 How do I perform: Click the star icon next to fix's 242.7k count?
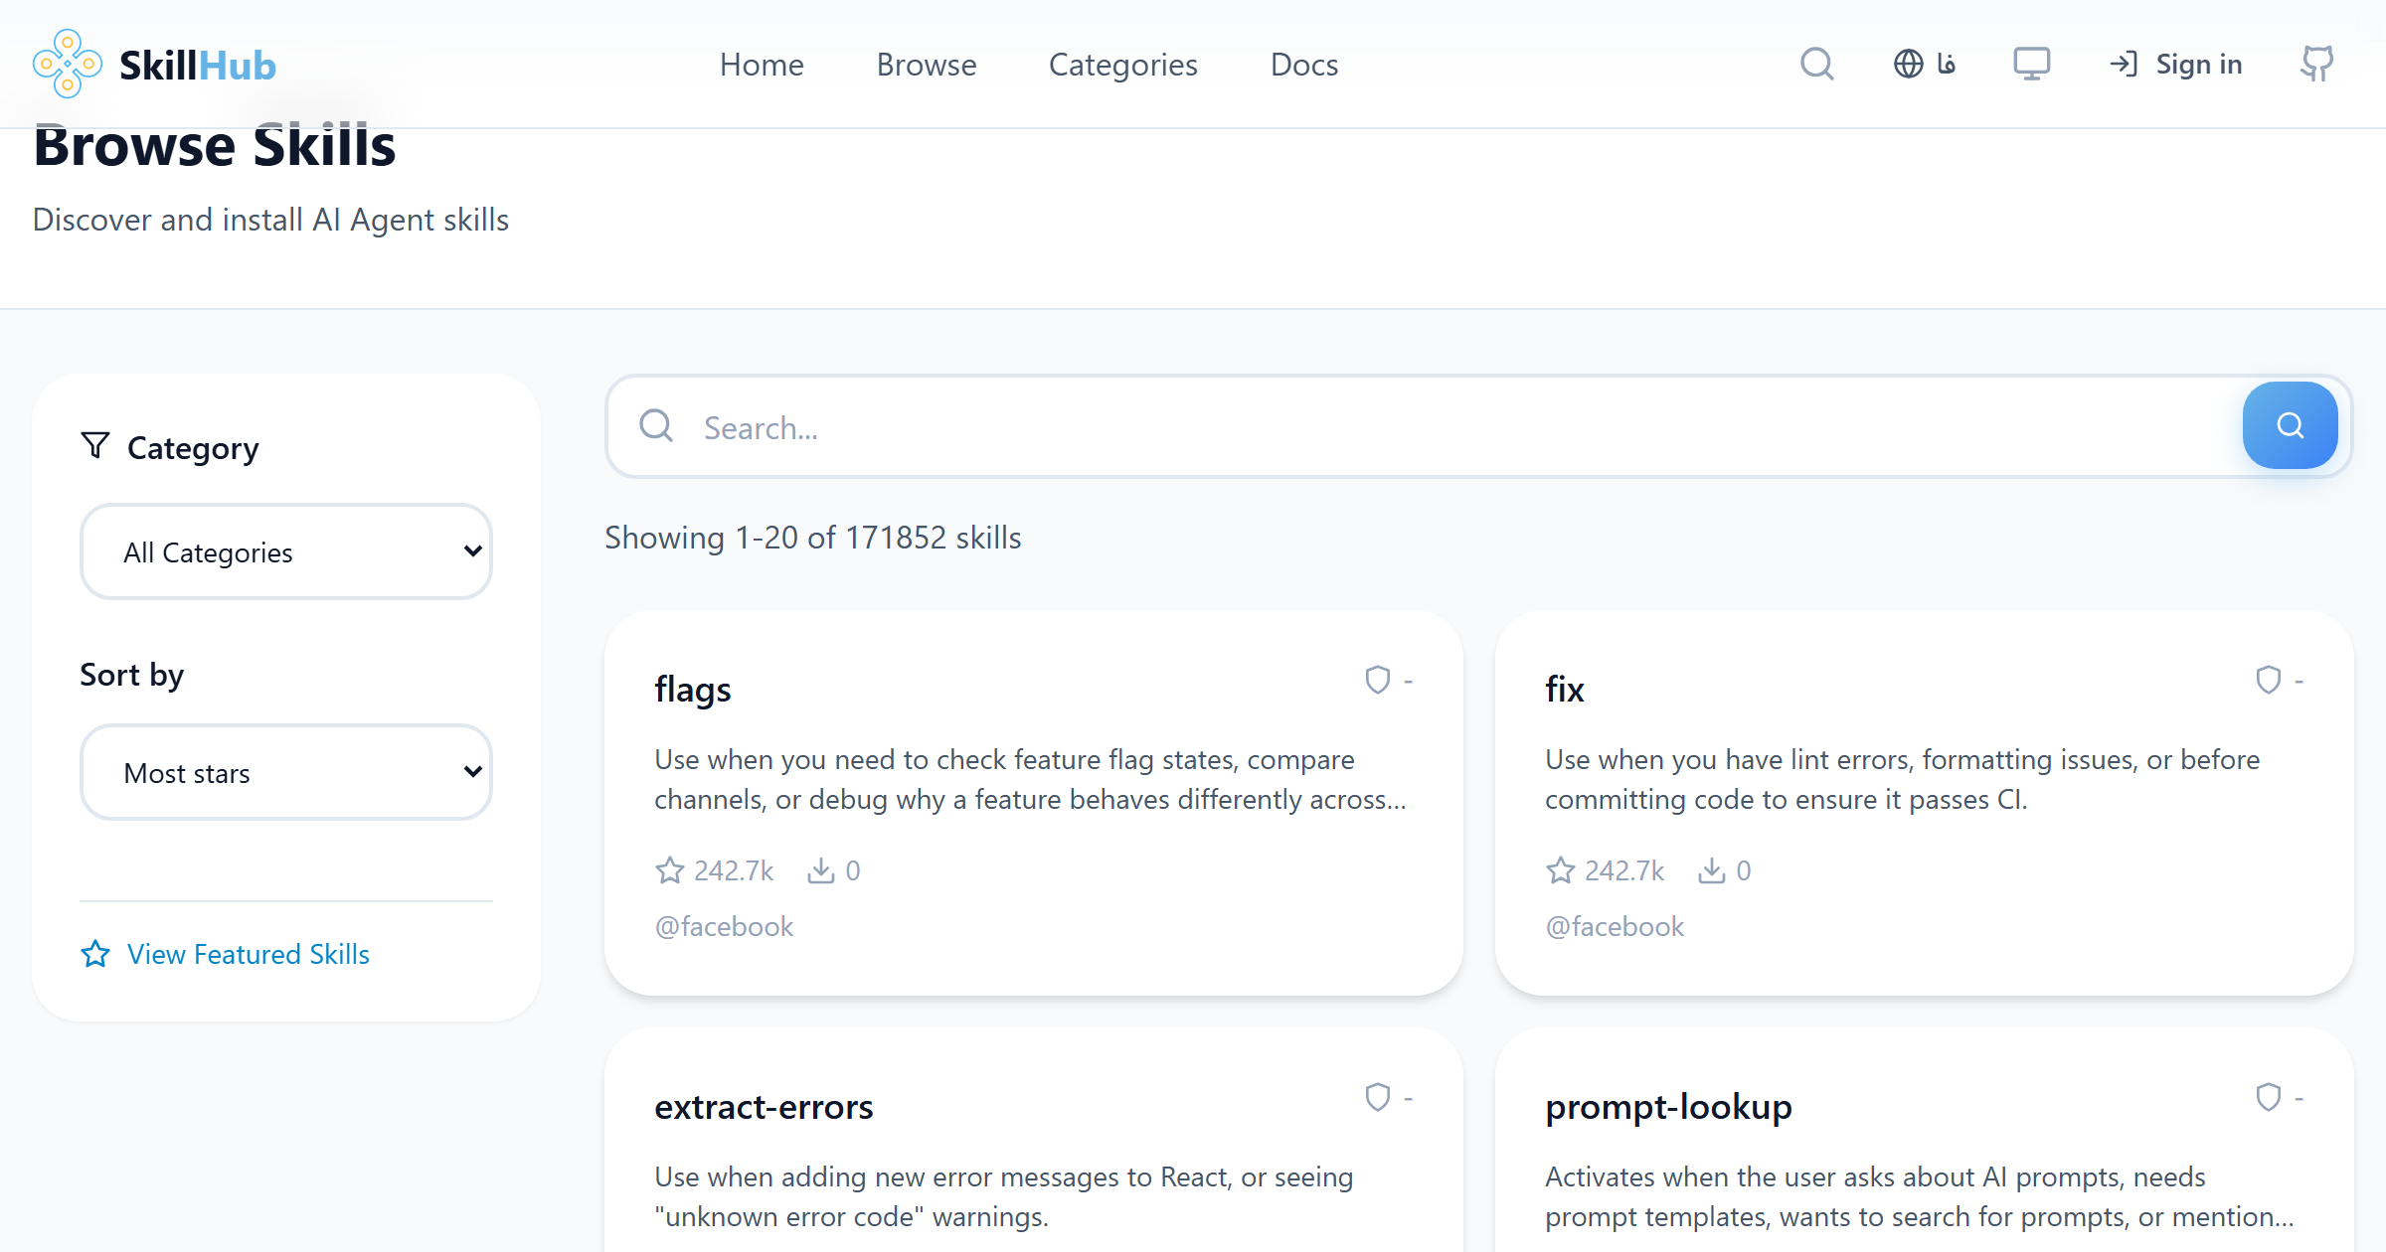[x=1559, y=869]
